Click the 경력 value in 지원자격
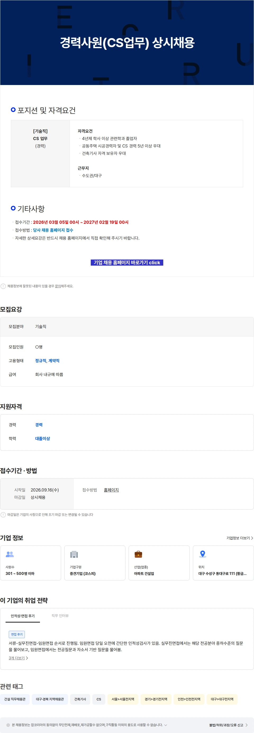 [x=39, y=424]
